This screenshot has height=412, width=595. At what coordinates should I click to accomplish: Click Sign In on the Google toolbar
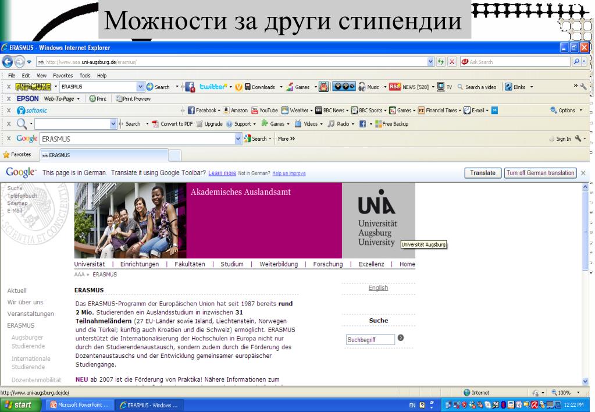560,139
